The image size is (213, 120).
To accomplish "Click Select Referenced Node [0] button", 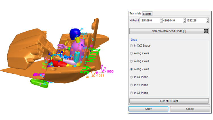I will [169, 31].
